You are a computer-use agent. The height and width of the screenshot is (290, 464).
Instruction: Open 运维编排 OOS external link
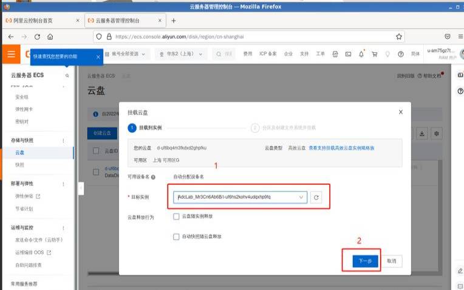click(x=33, y=252)
